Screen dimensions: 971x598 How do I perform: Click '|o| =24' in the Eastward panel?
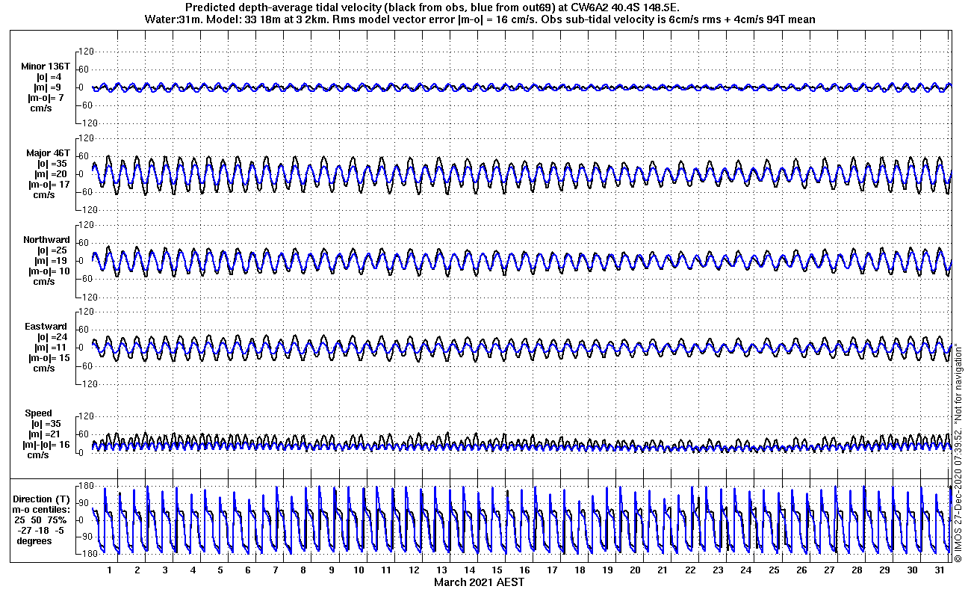[52, 337]
